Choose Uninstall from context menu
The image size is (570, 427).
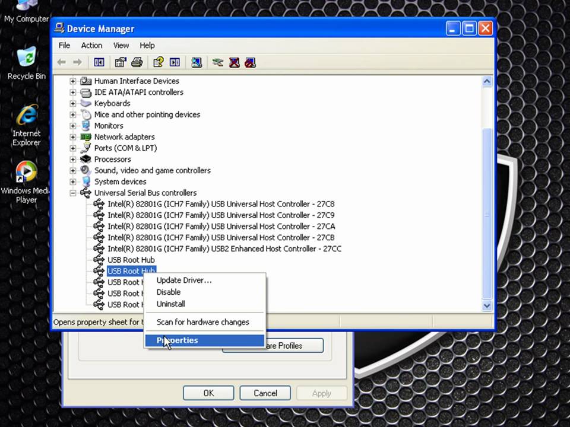pyautogui.click(x=205, y=304)
